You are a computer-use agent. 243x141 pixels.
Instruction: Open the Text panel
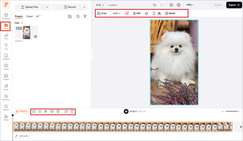pos(6,47)
